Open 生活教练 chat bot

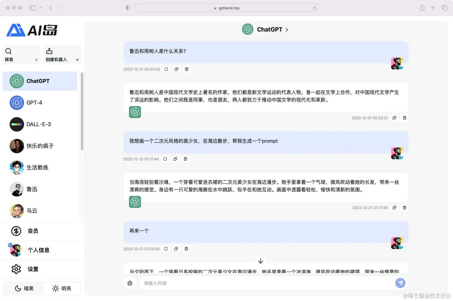40,168
